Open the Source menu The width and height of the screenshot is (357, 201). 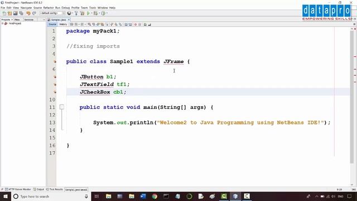(x=37, y=8)
